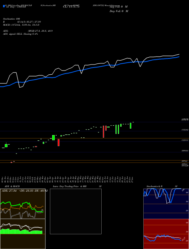Click the 'Avg Vol: 0 M' label
The image size is (189, 249).
pos(119,7)
